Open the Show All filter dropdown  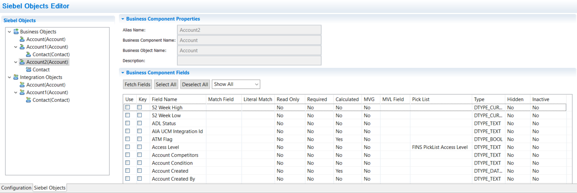[x=236, y=84]
